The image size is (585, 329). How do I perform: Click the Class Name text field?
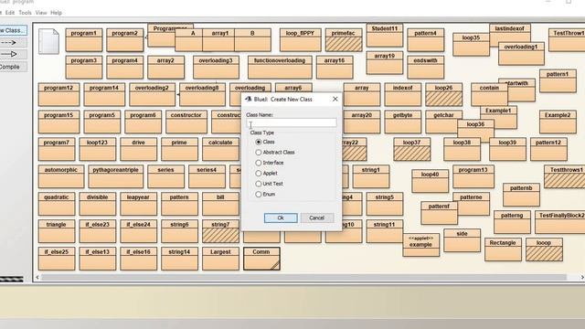292,122
